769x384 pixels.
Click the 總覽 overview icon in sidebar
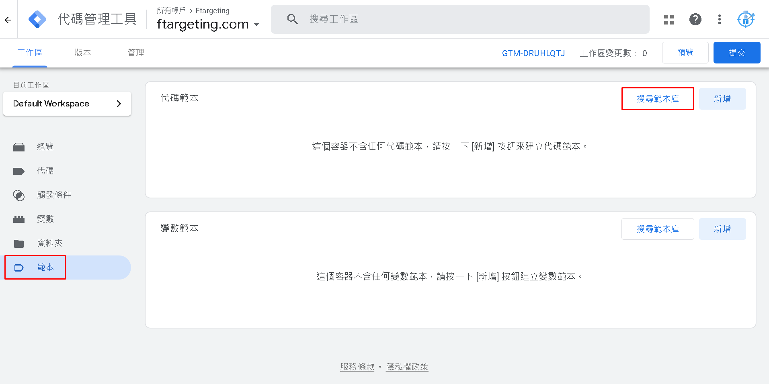[19, 147]
